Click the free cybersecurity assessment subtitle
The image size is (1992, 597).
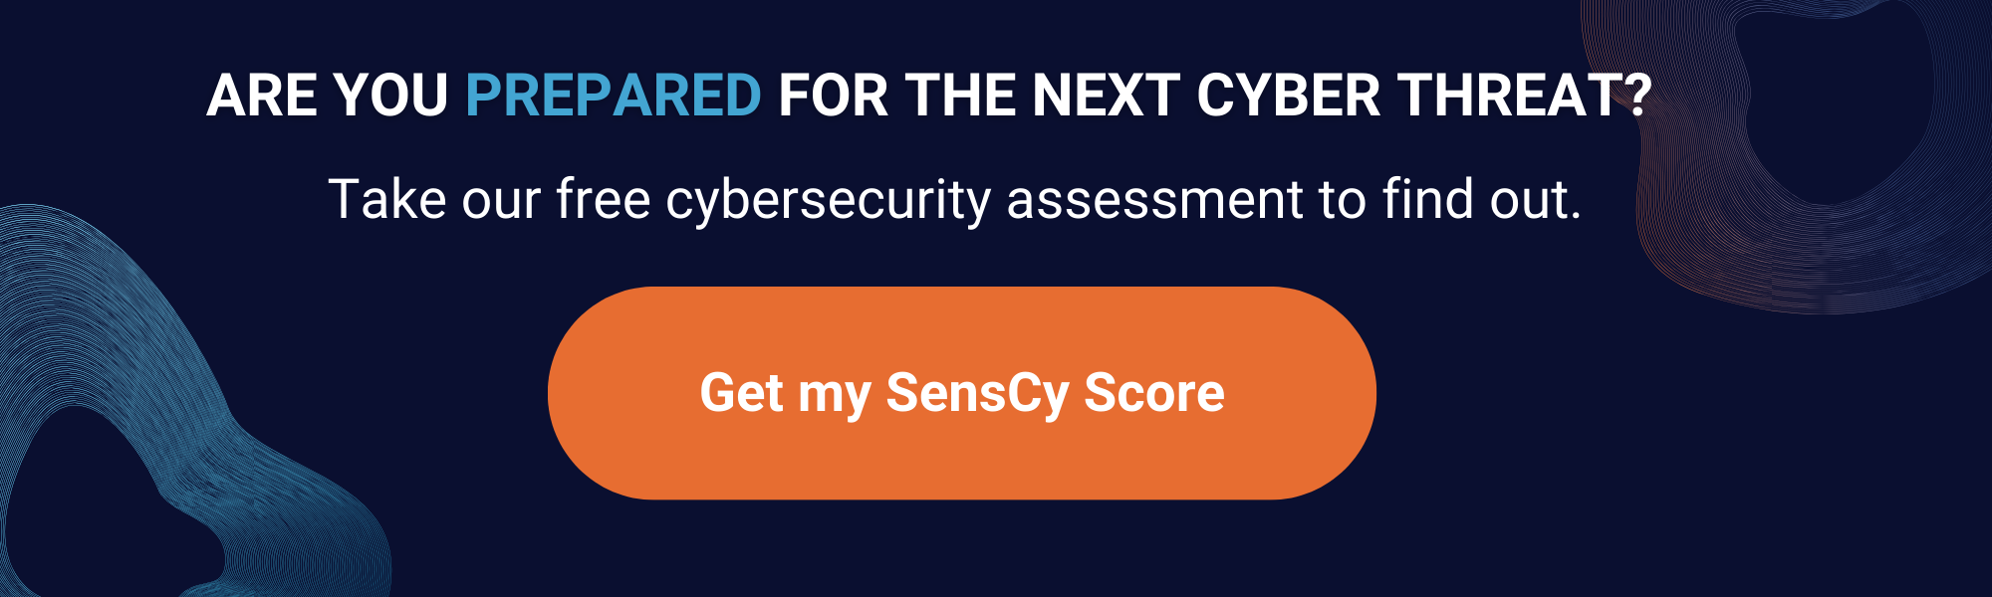click(x=956, y=197)
